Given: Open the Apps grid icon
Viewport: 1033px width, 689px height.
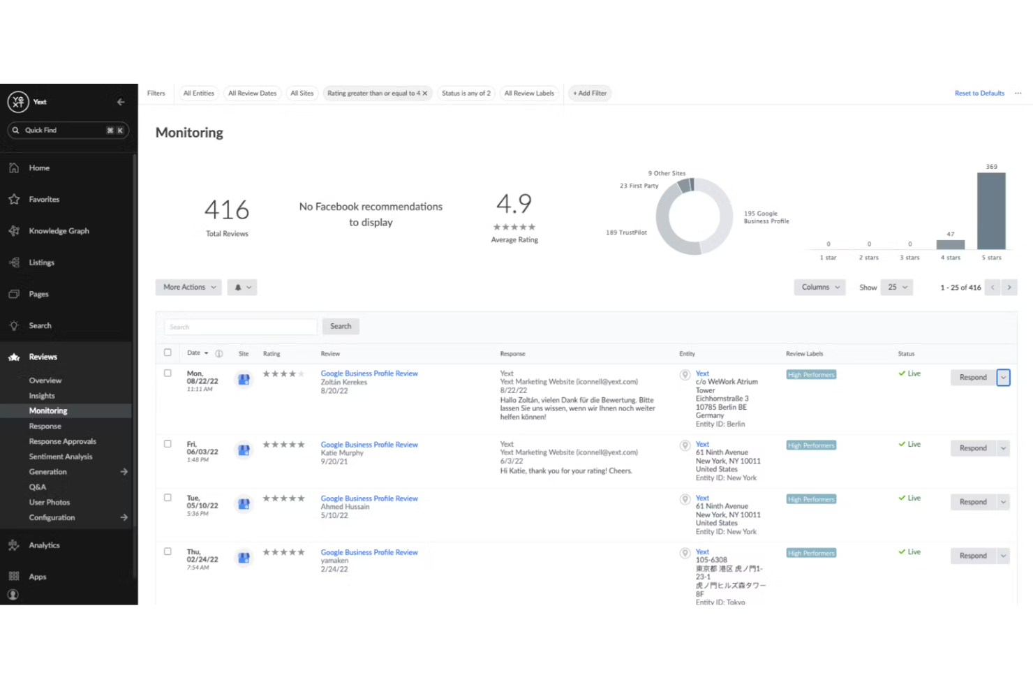Looking at the screenshot, I should (14, 577).
